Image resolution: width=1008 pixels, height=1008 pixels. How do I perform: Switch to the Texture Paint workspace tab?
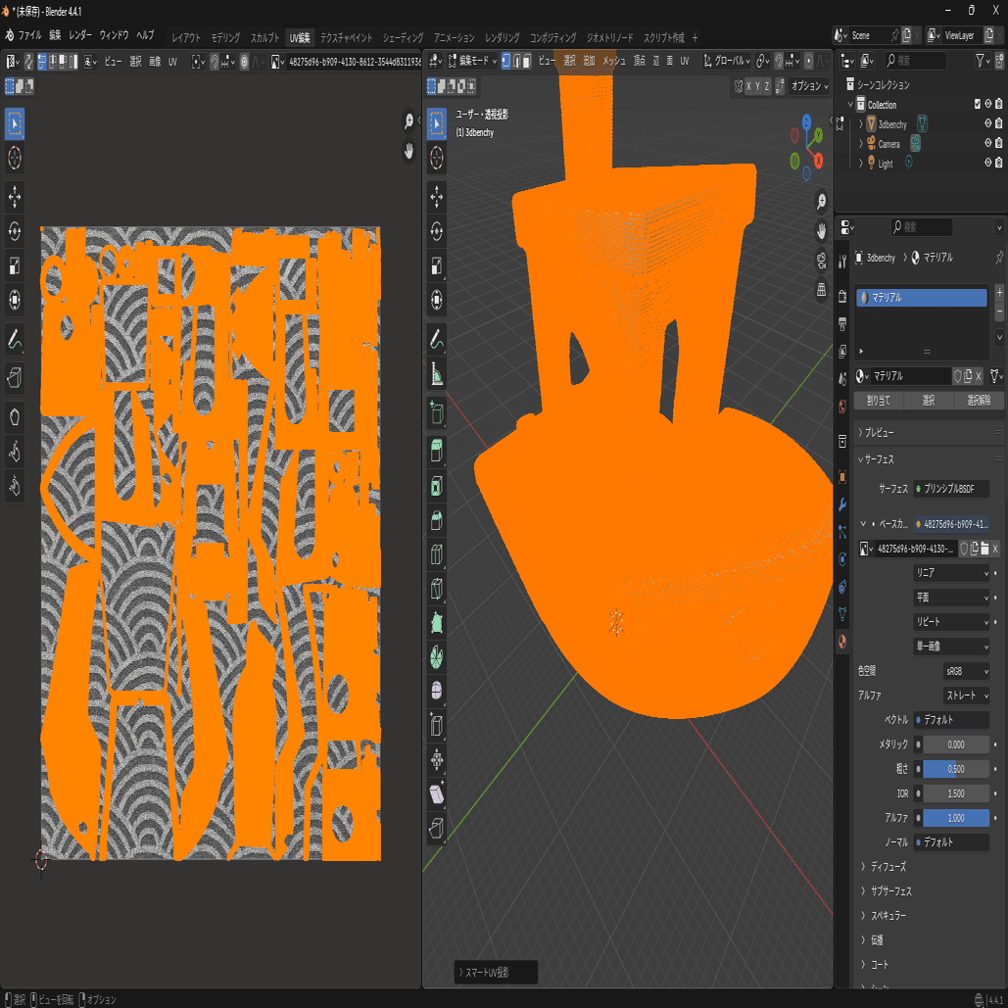tap(346, 37)
